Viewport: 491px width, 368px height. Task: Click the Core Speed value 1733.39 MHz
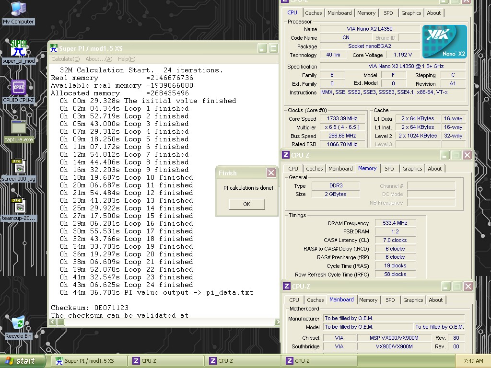pos(342,119)
